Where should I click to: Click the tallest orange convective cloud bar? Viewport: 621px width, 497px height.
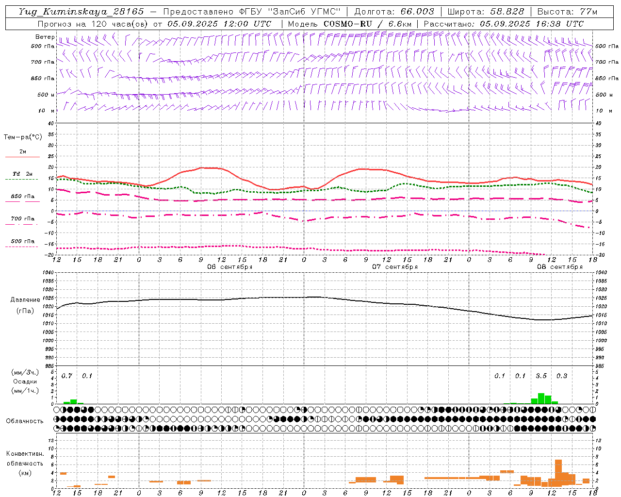[x=558, y=473]
